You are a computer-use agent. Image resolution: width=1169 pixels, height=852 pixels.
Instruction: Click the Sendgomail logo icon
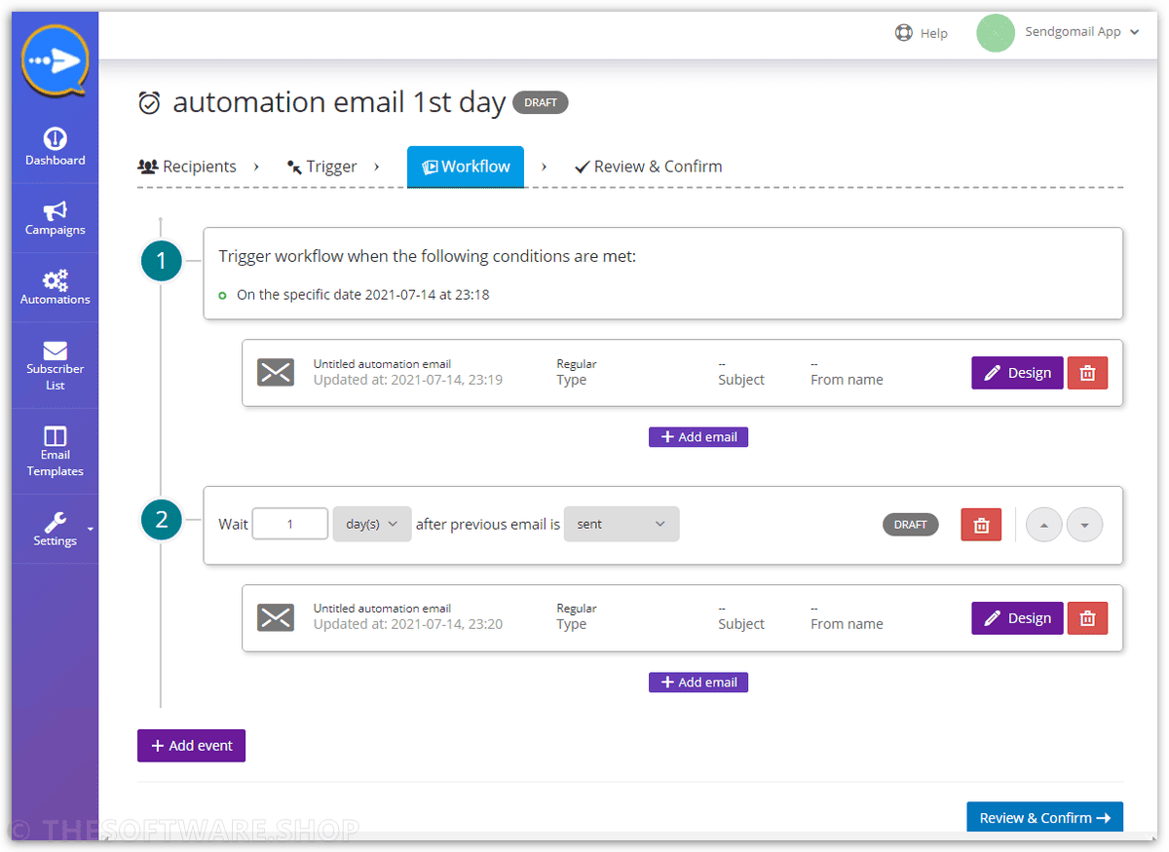55,60
